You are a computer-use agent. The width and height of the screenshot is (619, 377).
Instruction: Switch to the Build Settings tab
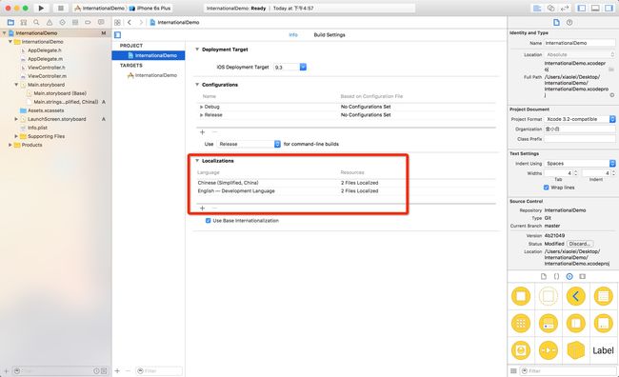(x=329, y=34)
